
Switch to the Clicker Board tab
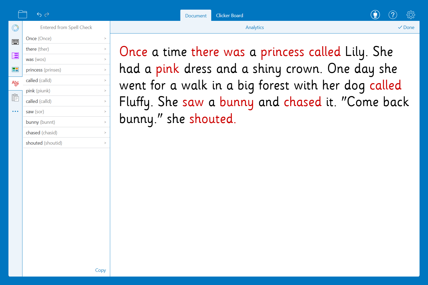coord(230,16)
